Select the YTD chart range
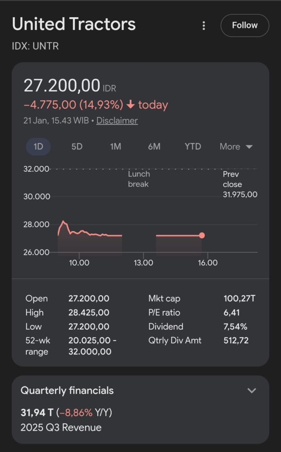This screenshot has width=281, height=452. 193,146
